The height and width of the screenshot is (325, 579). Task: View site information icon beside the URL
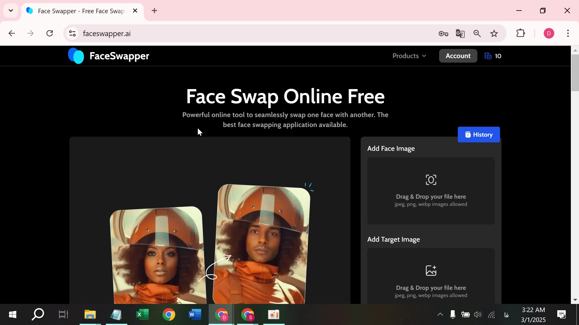(72, 33)
